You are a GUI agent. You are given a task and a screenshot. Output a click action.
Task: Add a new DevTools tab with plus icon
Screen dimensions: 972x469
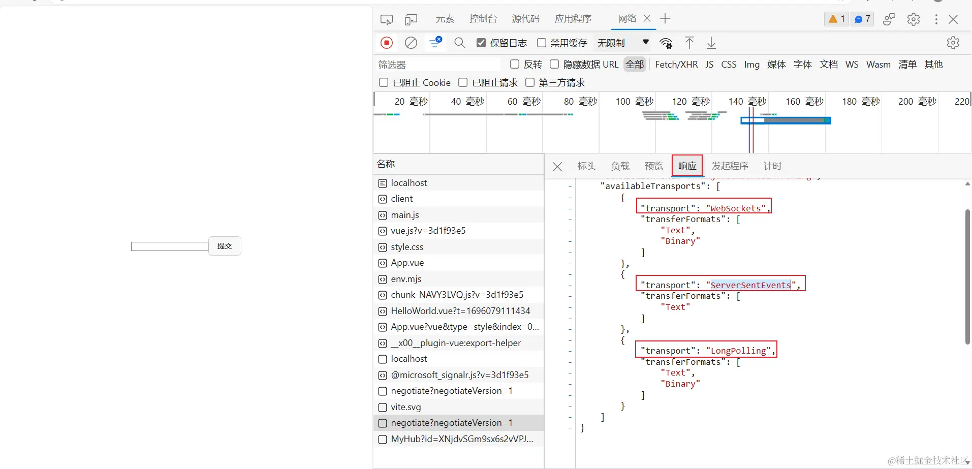[665, 19]
